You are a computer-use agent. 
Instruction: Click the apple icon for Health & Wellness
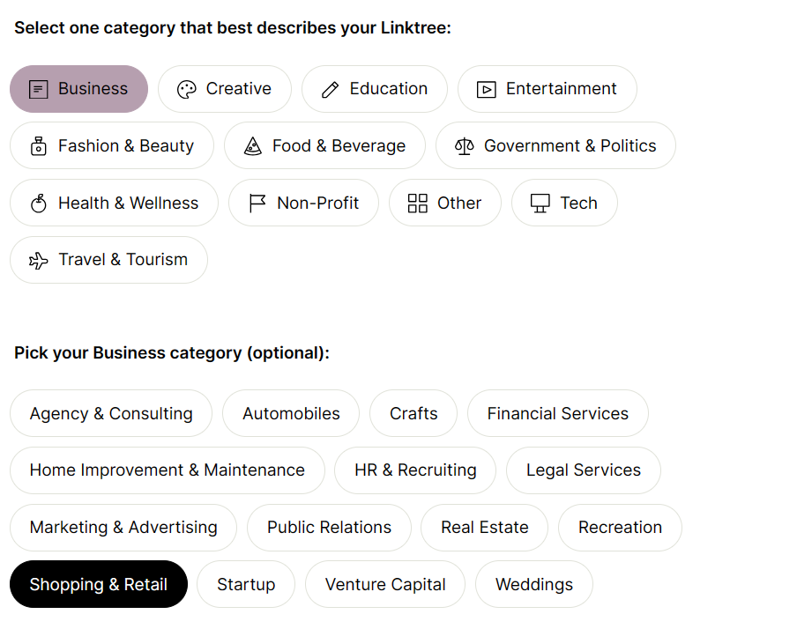click(39, 203)
